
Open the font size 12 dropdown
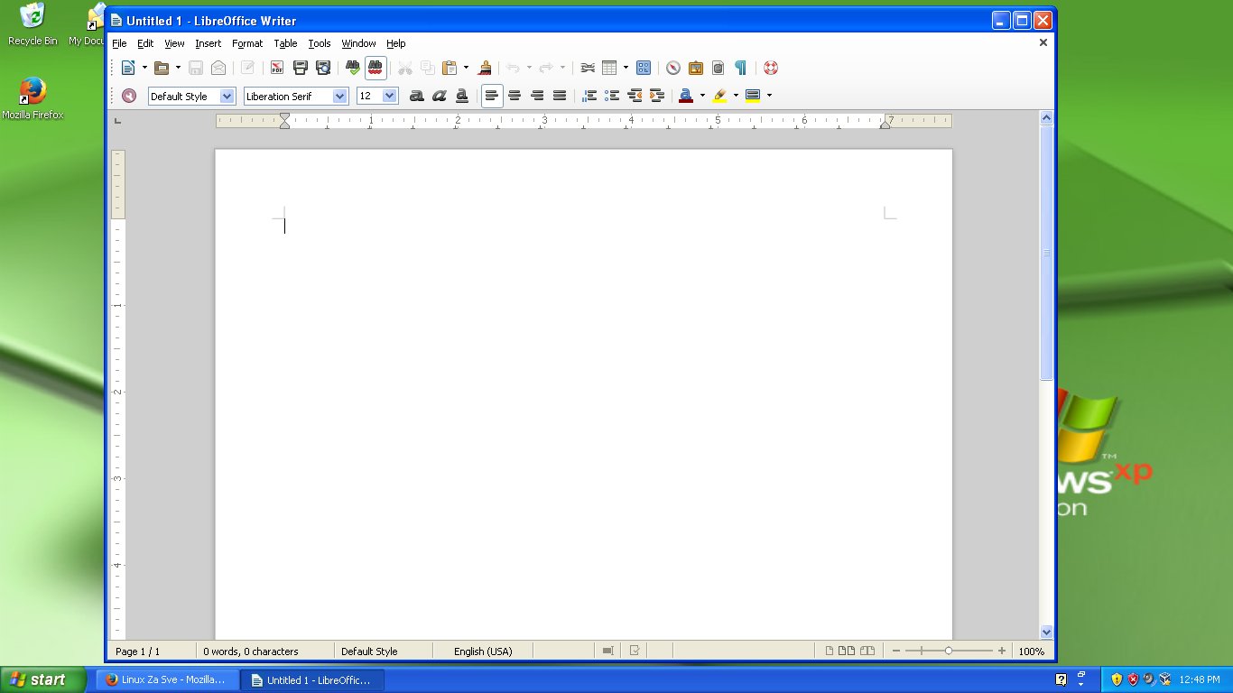click(x=389, y=96)
